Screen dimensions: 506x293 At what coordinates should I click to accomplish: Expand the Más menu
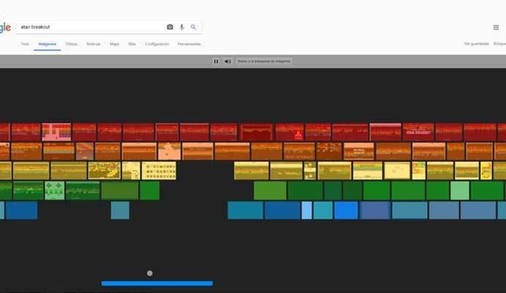[x=132, y=44]
